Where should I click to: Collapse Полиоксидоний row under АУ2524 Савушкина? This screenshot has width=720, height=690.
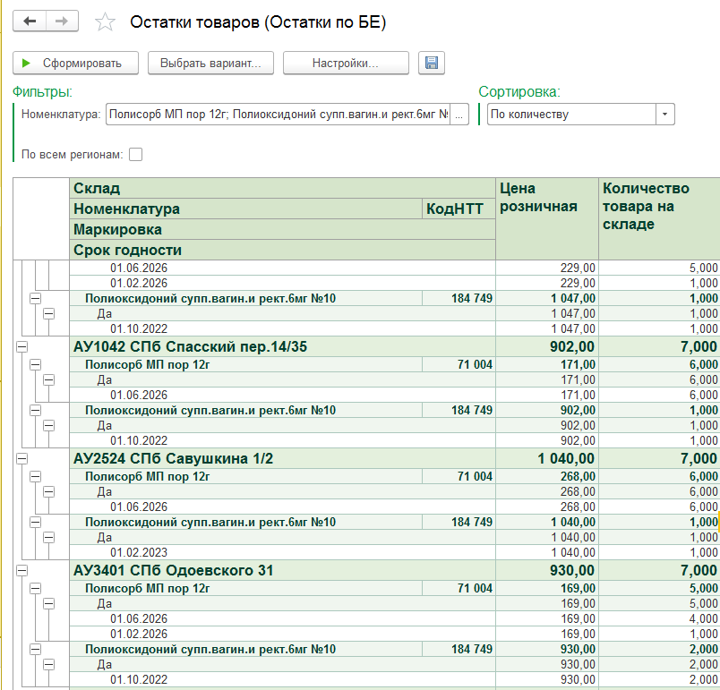(35, 522)
